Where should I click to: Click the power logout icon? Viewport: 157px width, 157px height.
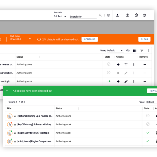[x=144, y=15]
